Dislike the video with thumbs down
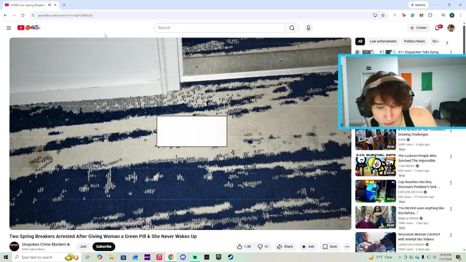466x262 pixels. (x=263, y=247)
